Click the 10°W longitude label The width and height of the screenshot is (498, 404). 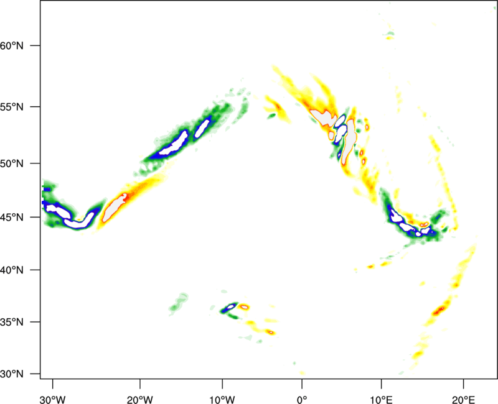(x=222, y=400)
